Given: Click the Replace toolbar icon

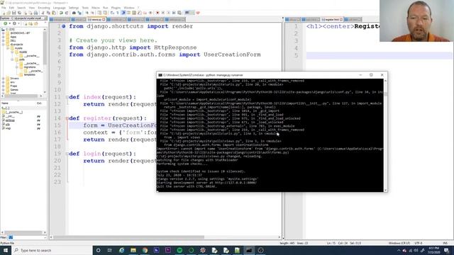Looking at the screenshot, I should (79, 13).
